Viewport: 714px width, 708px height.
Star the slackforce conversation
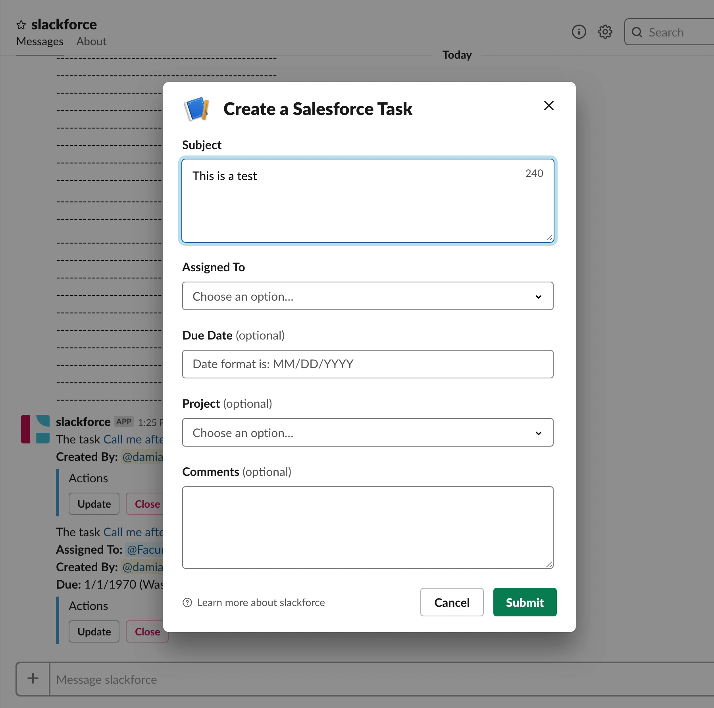[x=21, y=25]
